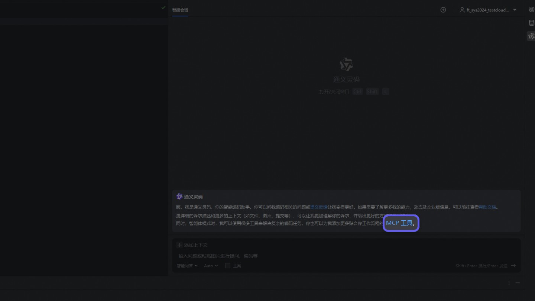
Task: Open a new conversation with the plus icon
Action: pyautogui.click(x=443, y=10)
